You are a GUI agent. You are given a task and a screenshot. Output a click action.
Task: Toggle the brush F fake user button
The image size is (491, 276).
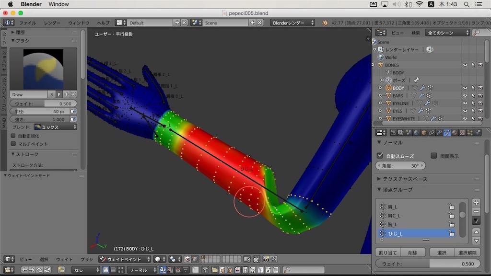[x=59, y=94]
